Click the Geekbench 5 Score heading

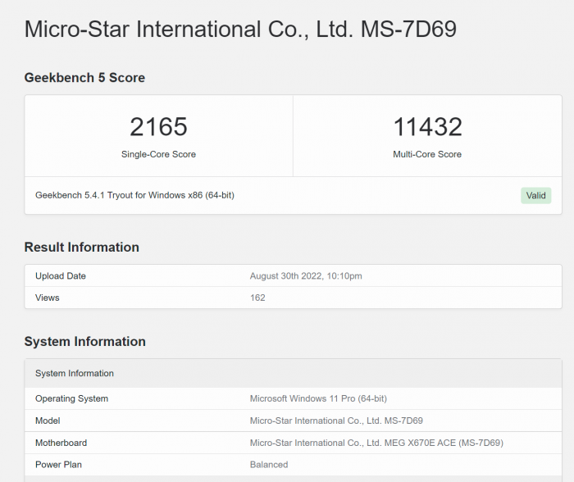pos(84,78)
